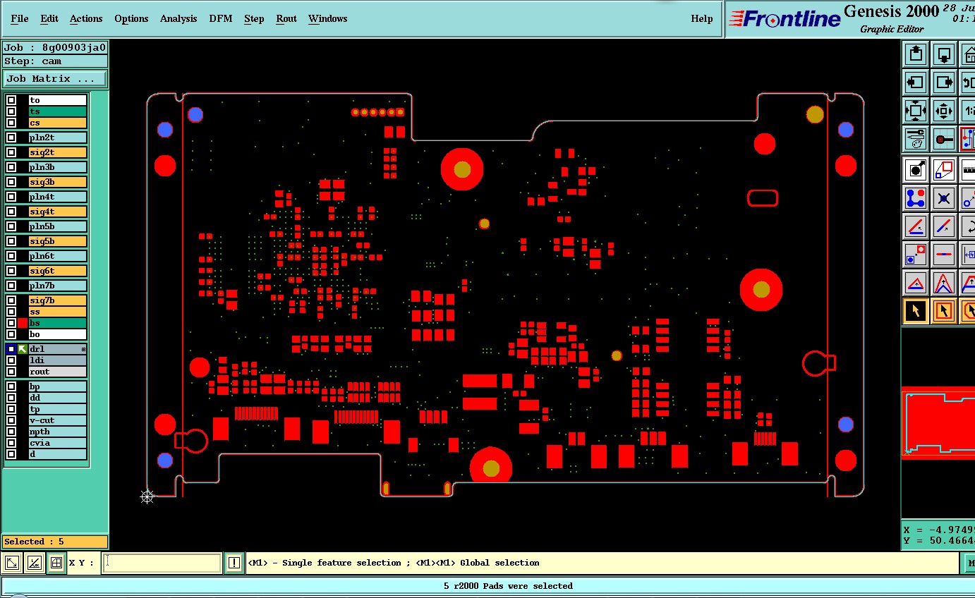Click the pan down arrow icon

coord(944,54)
